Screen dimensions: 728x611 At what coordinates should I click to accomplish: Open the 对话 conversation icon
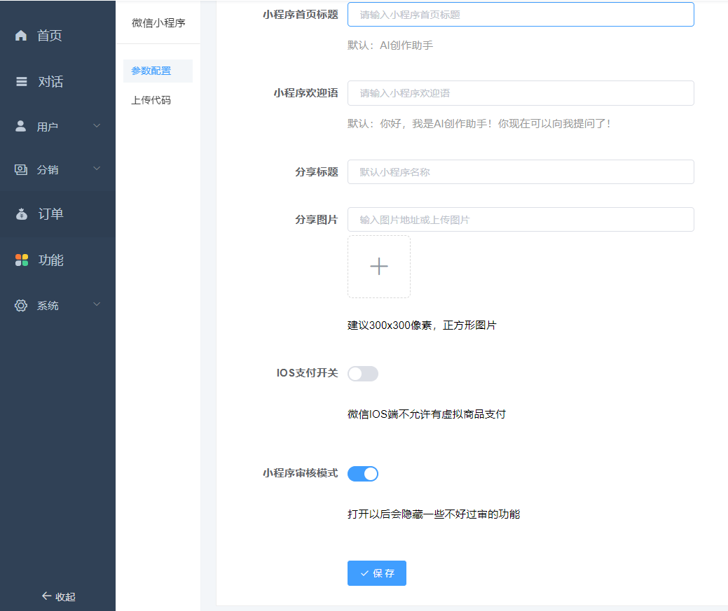[20, 80]
